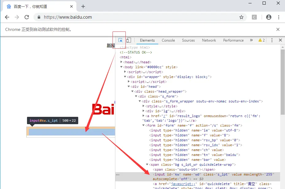Click the browser forward arrow
Image resolution: width=285 pixels, height=189 pixels.
(17, 17)
